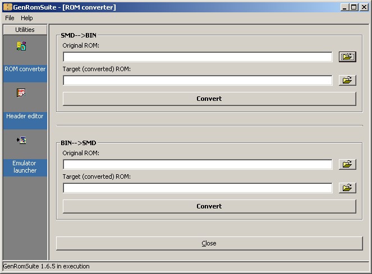
Task: Maximize the GenRomSuite window
Action: coord(353,7)
